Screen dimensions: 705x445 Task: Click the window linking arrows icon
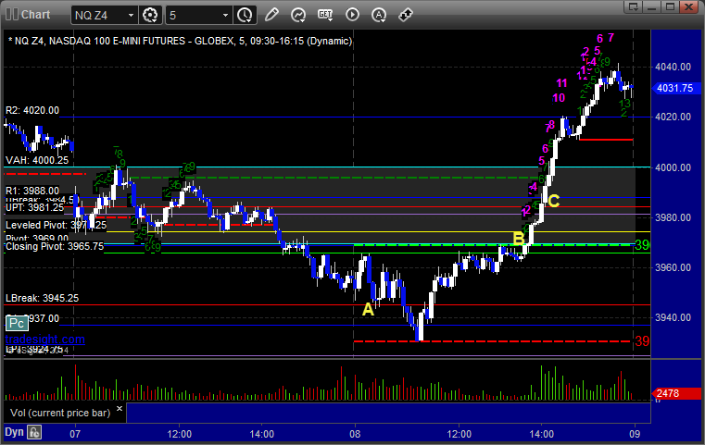pos(406,15)
